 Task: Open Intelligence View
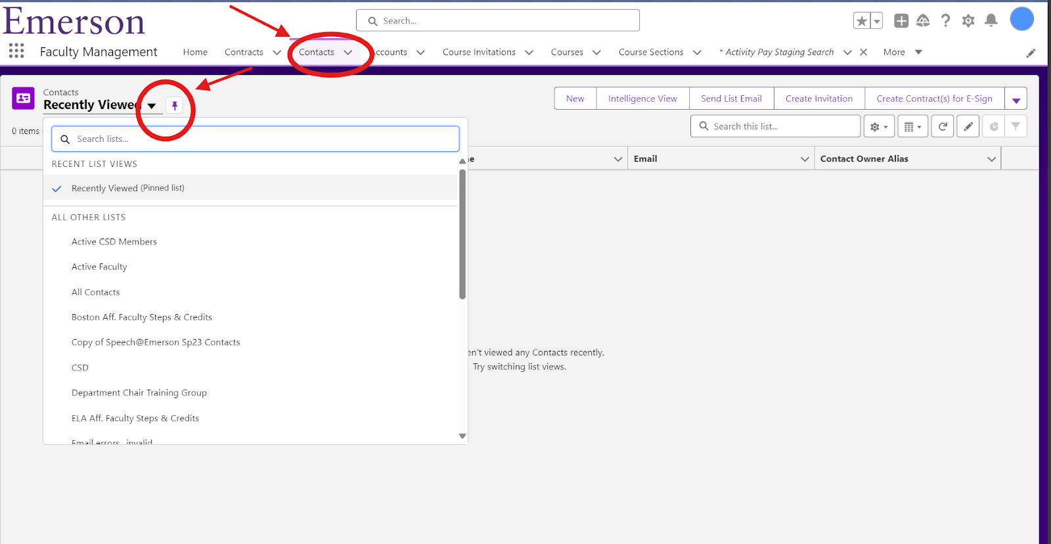[642, 99]
